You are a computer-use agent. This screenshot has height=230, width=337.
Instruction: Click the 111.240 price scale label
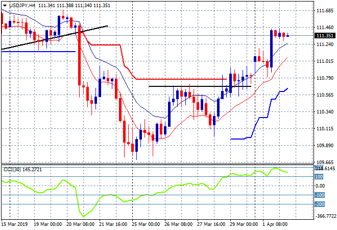[325, 44]
